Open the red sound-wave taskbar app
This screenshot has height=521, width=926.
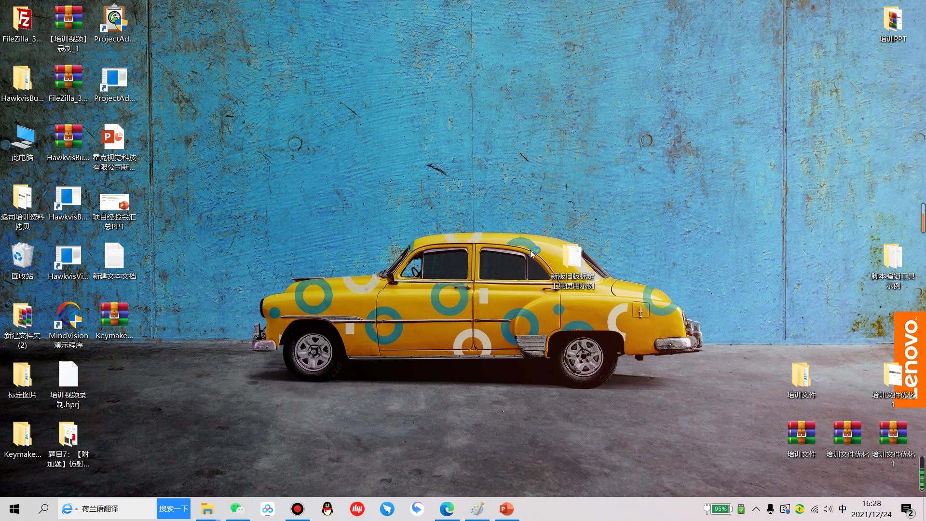(357, 509)
